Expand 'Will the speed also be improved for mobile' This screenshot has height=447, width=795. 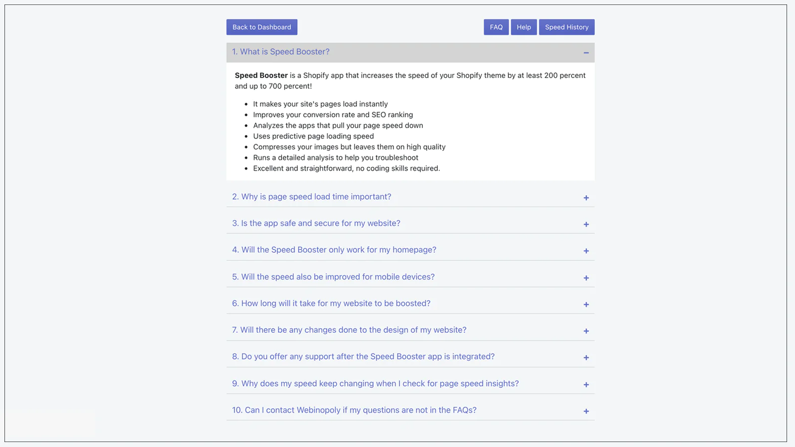coord(333,277)
